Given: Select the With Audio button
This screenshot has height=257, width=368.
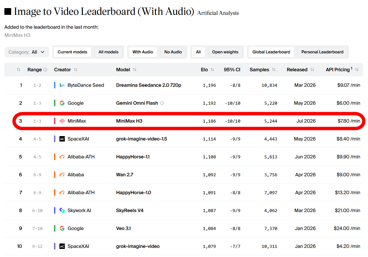Looking at the screenshot, I should [x=143, y=52].
